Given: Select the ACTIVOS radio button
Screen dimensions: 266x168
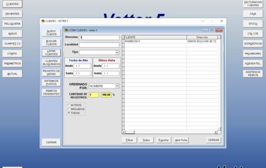Looking at the screenshot, I should point(69,105).
